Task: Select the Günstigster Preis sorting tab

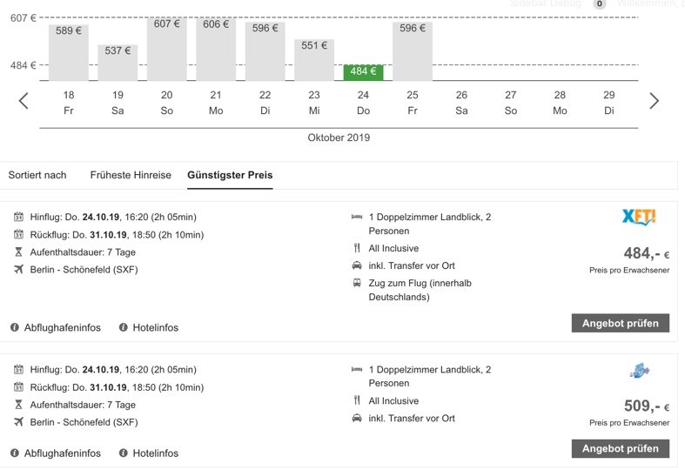Action: coord(230,175)
